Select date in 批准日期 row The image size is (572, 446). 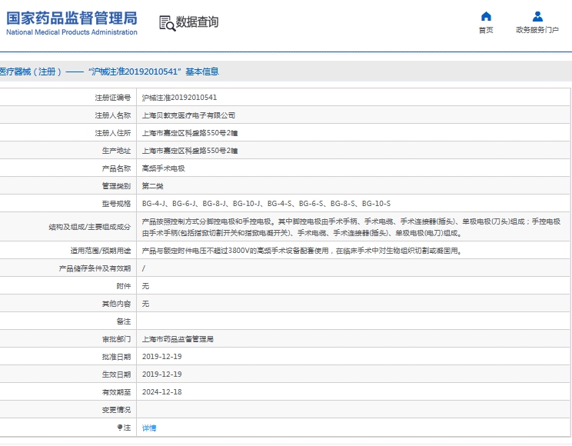(162, 357)
